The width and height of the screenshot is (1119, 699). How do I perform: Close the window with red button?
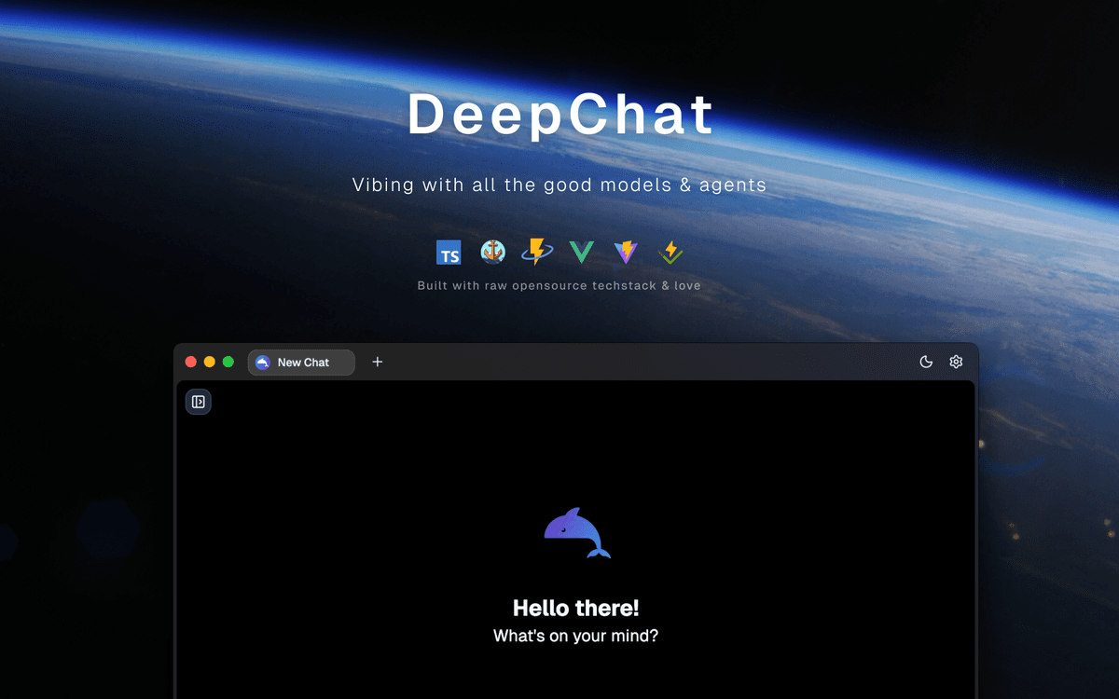(x=191, y=362)
